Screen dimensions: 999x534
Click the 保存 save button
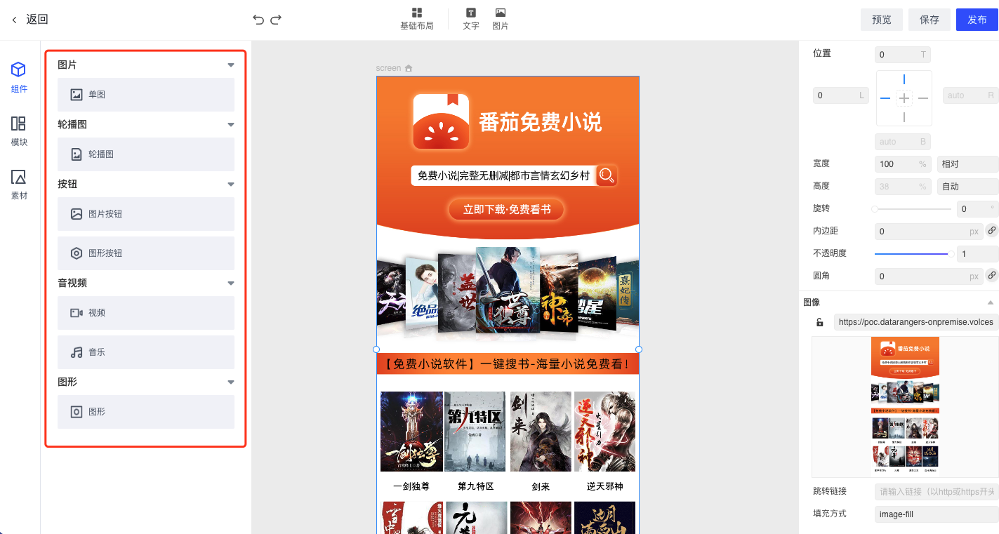pos(929,20)
